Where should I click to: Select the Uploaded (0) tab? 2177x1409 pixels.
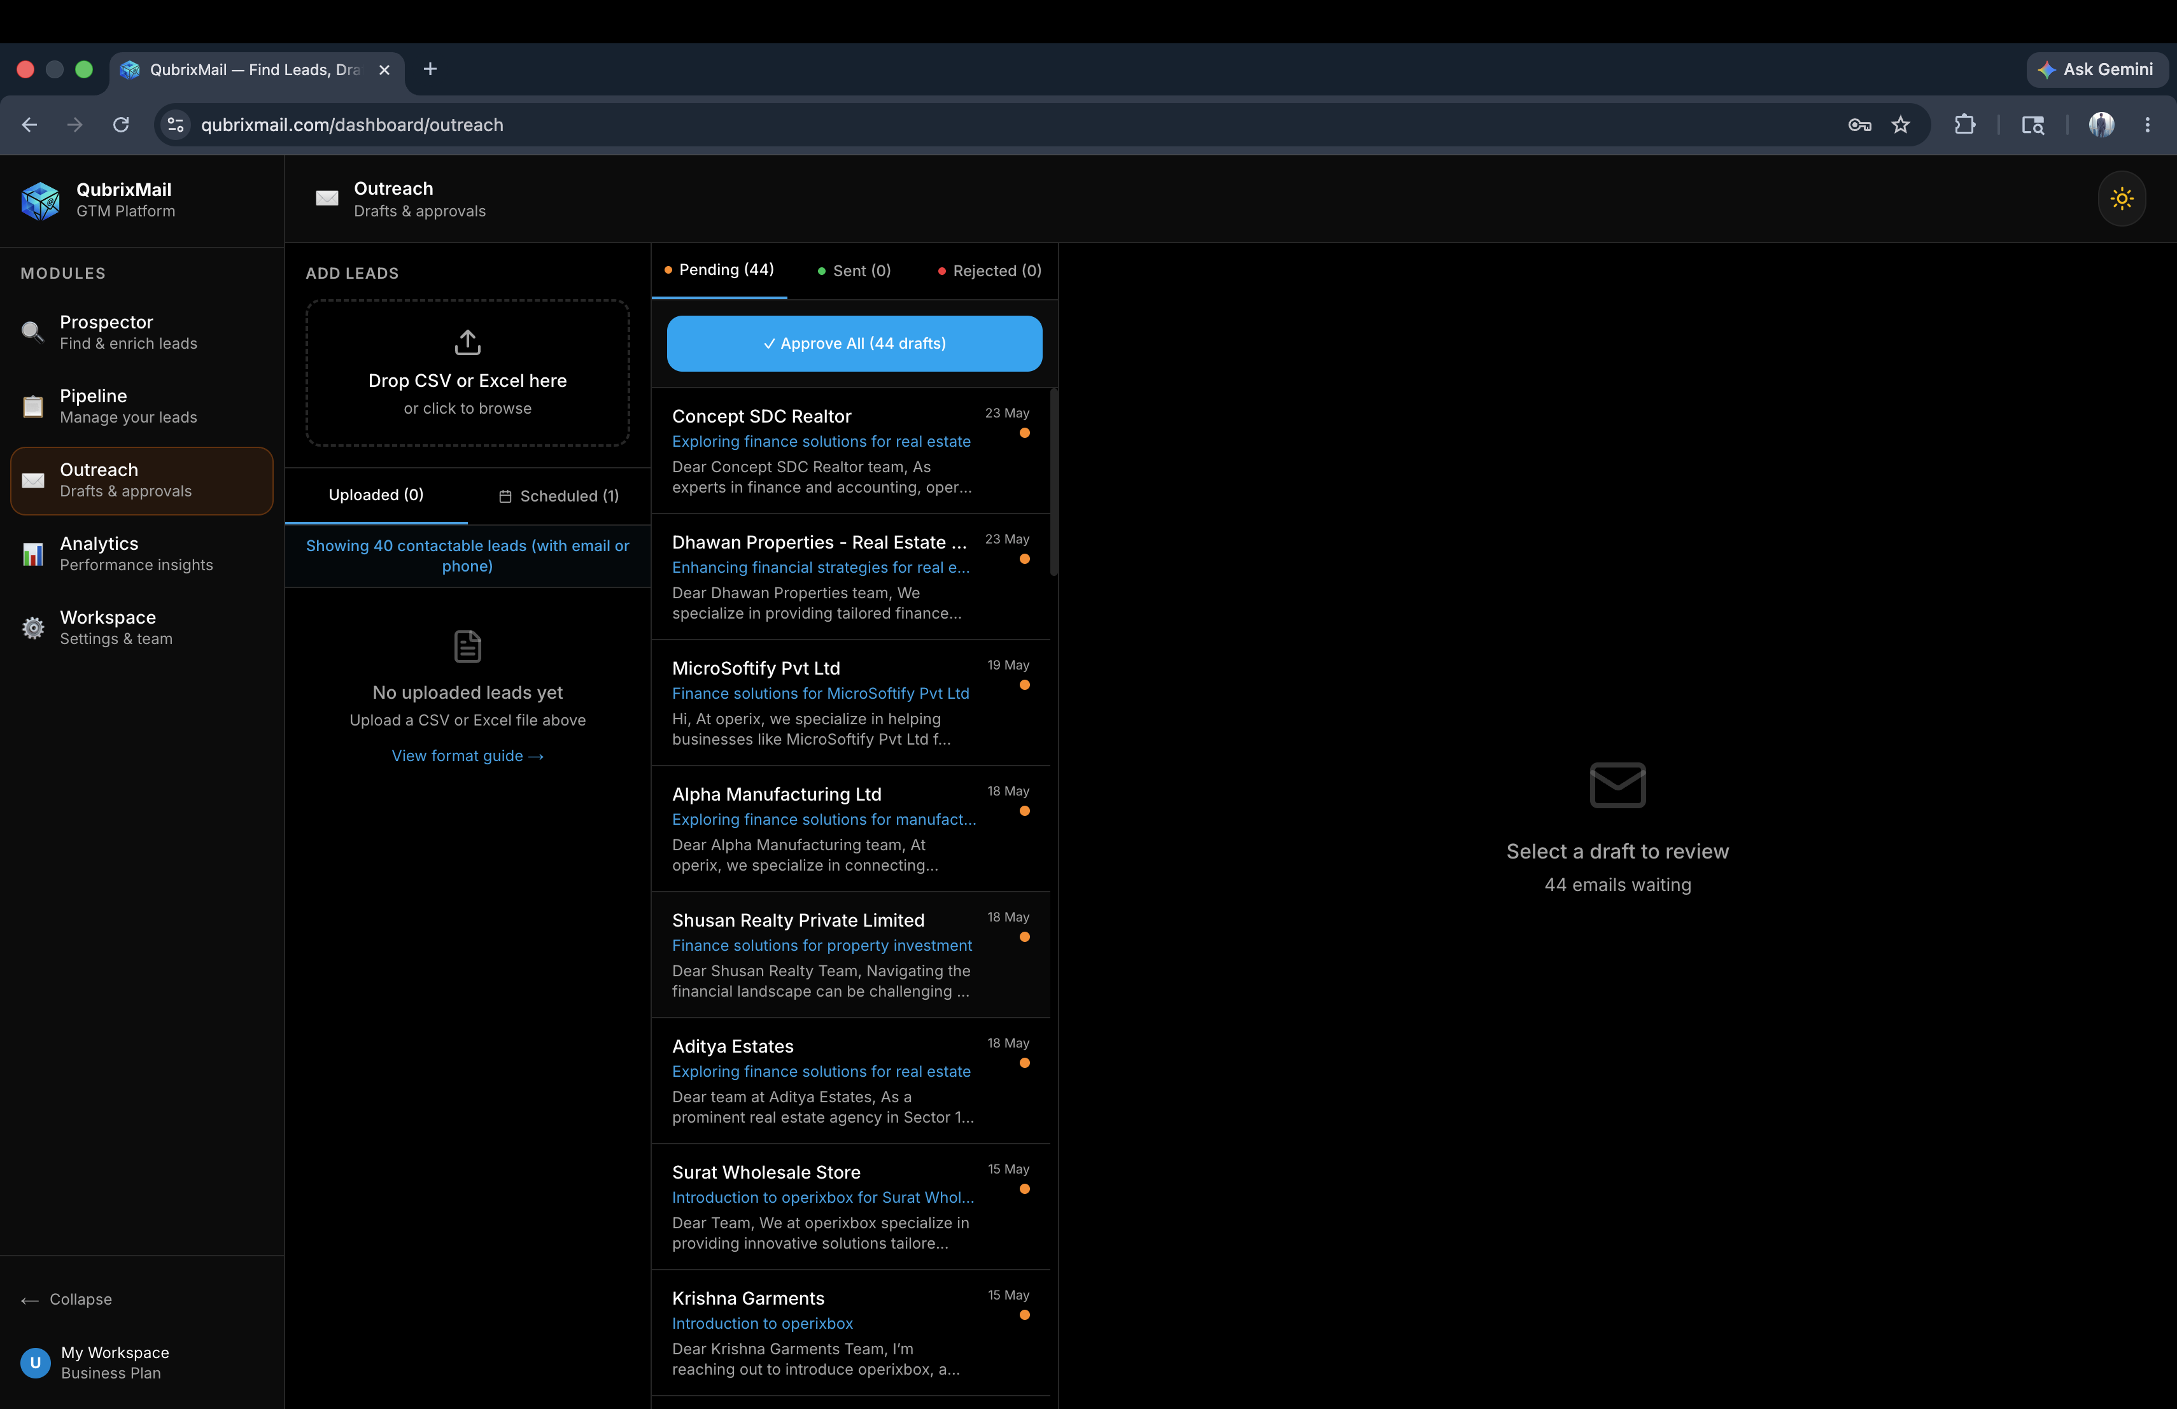coord(376,494)
